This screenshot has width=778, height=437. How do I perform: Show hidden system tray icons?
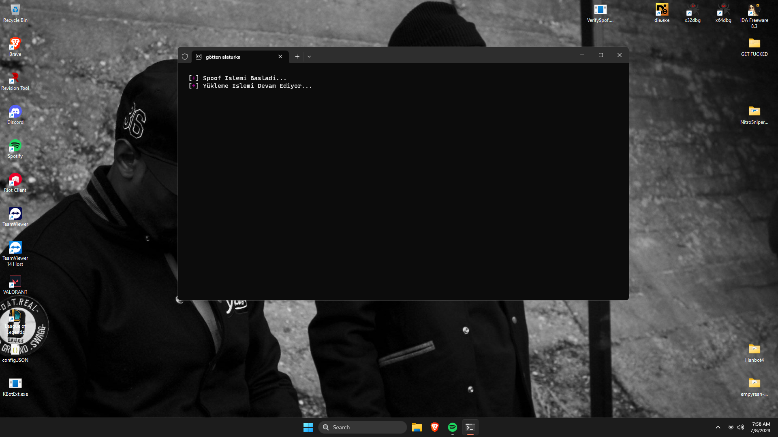(718, 427)
